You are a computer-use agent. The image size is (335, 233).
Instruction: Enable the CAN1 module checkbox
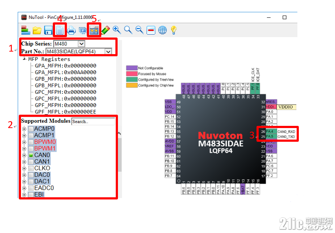point(31,162)
